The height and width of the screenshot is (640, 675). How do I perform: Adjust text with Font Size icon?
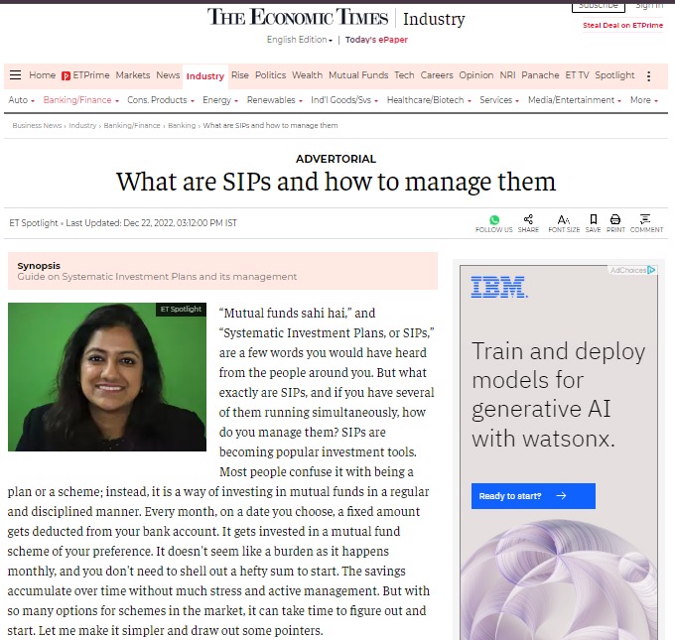pyautogui.click(x=563, y=220)
